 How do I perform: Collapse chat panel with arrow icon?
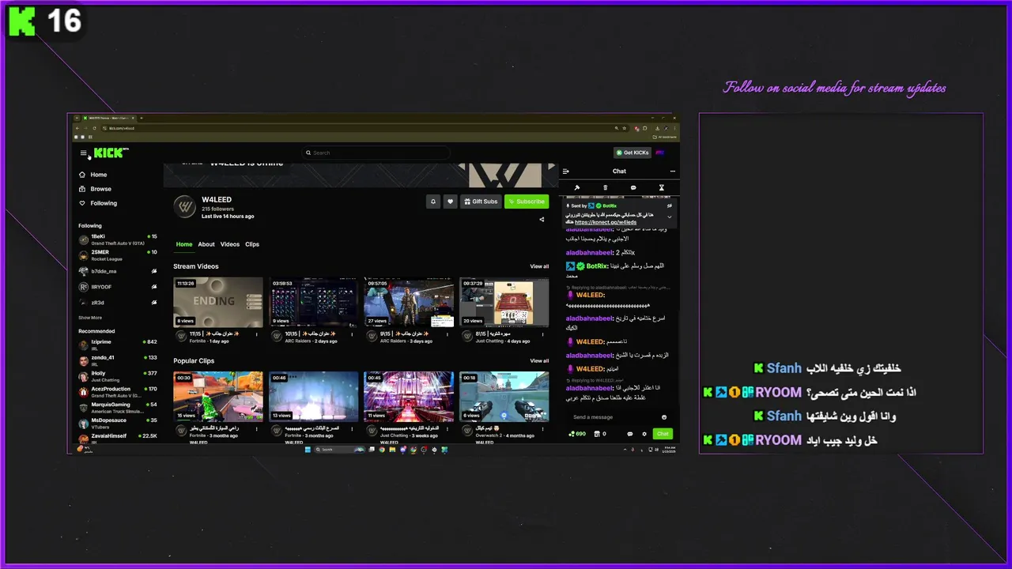[x=565, y=171]
